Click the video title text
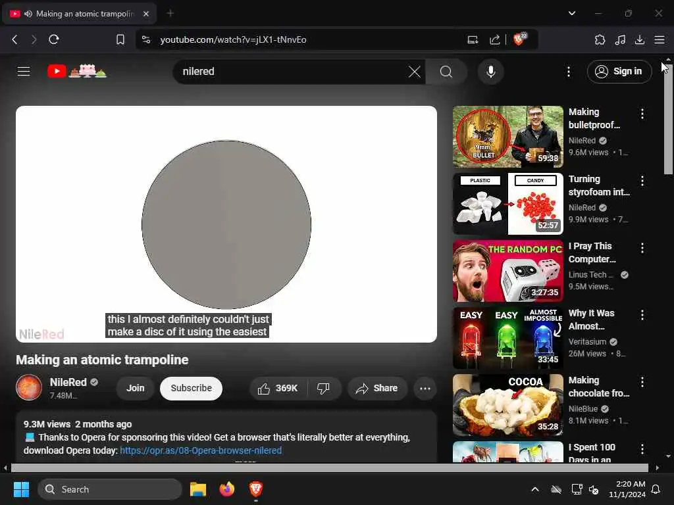 [x=102, y=360]
